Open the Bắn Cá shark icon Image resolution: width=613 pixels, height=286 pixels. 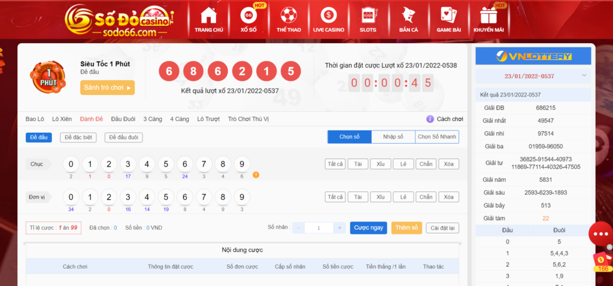click(x=408, y=16)
